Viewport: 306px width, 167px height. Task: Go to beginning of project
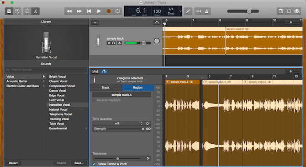[x=89, y=11]
